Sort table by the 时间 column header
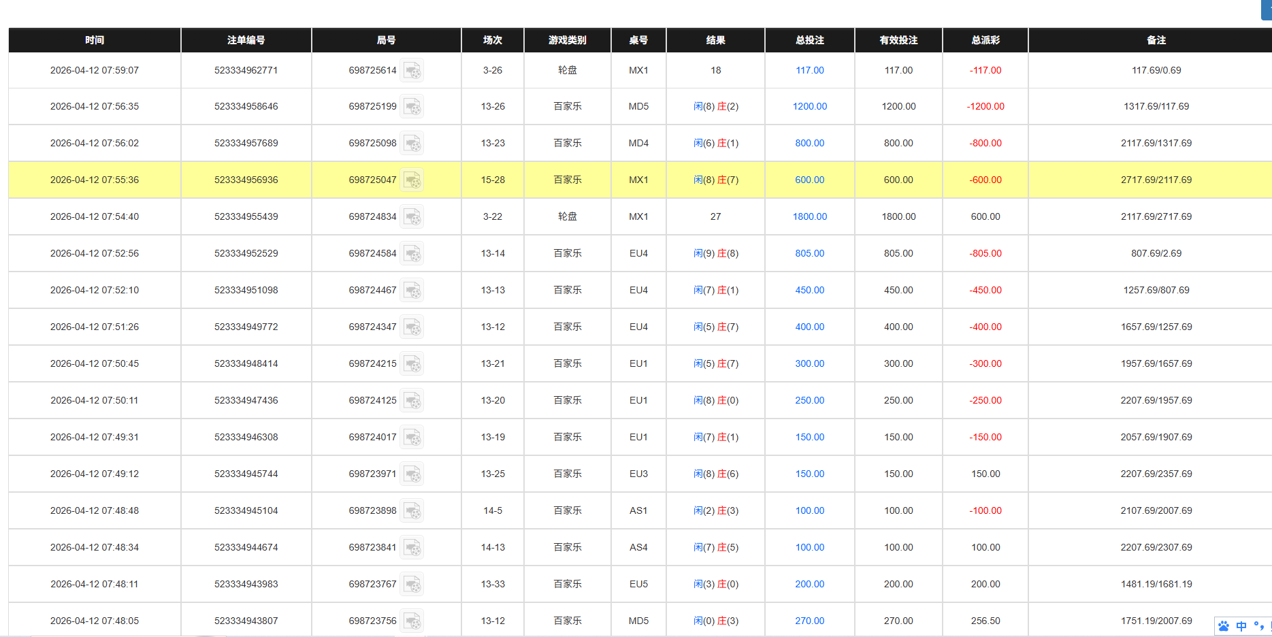Viewport: 1272px width, 637px height. tap(93, 40)
